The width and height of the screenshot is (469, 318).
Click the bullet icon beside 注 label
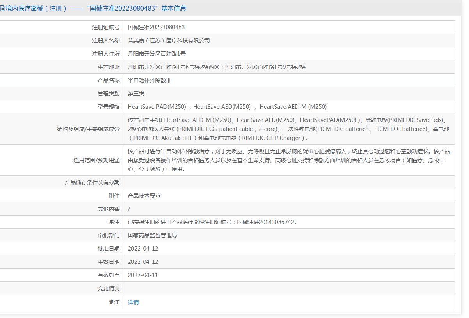pos(111,302)
